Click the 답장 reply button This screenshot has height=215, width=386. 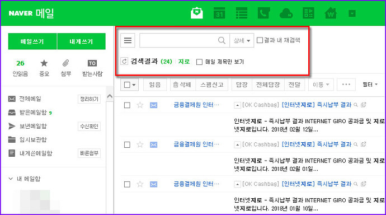[242, 85]
